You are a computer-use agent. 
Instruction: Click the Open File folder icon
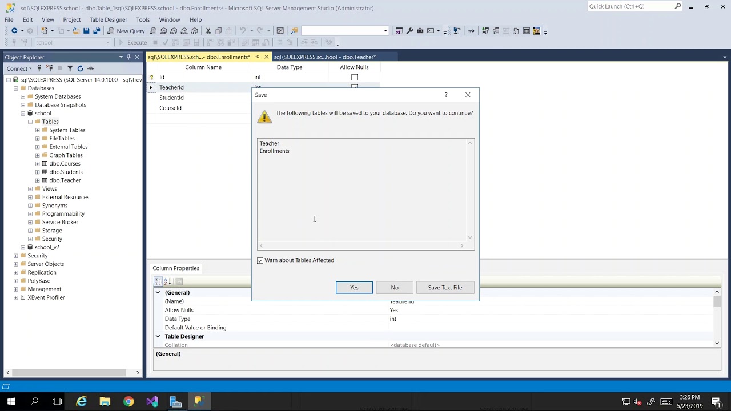coord(75,31)
